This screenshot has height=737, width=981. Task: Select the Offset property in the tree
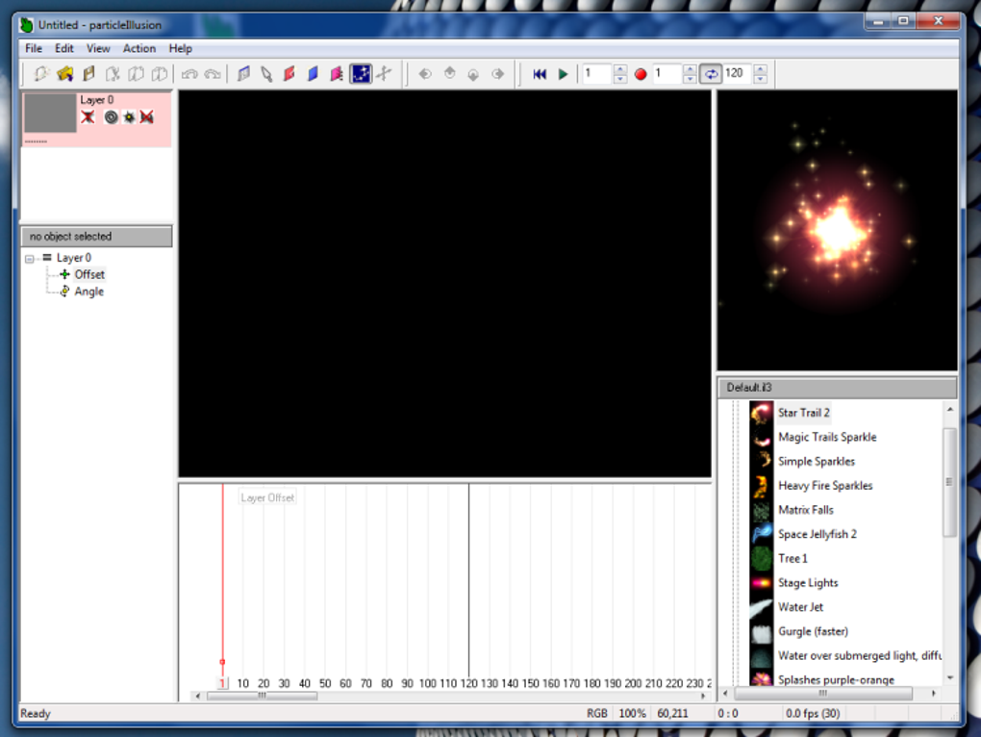89,274
